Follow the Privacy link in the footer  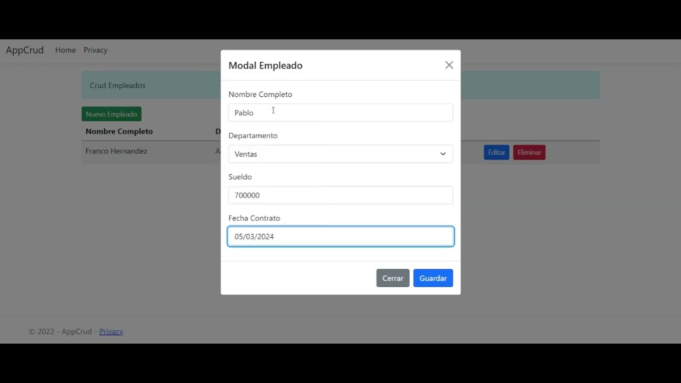pyautogui.click(x=111, y=331)
